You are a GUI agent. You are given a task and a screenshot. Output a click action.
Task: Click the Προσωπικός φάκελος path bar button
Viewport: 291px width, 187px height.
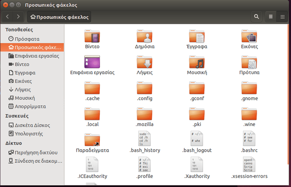tap(59, 17)
